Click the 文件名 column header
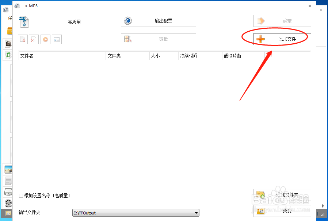 pyautogui.click(x=62, y=55)
